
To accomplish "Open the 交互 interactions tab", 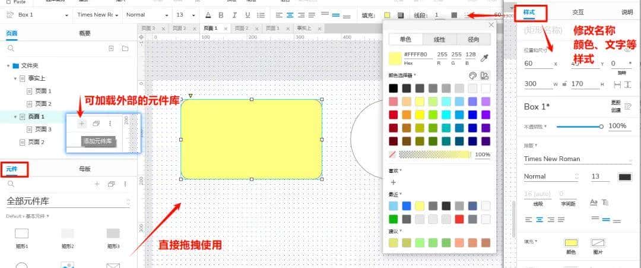I will click(577, 12).
